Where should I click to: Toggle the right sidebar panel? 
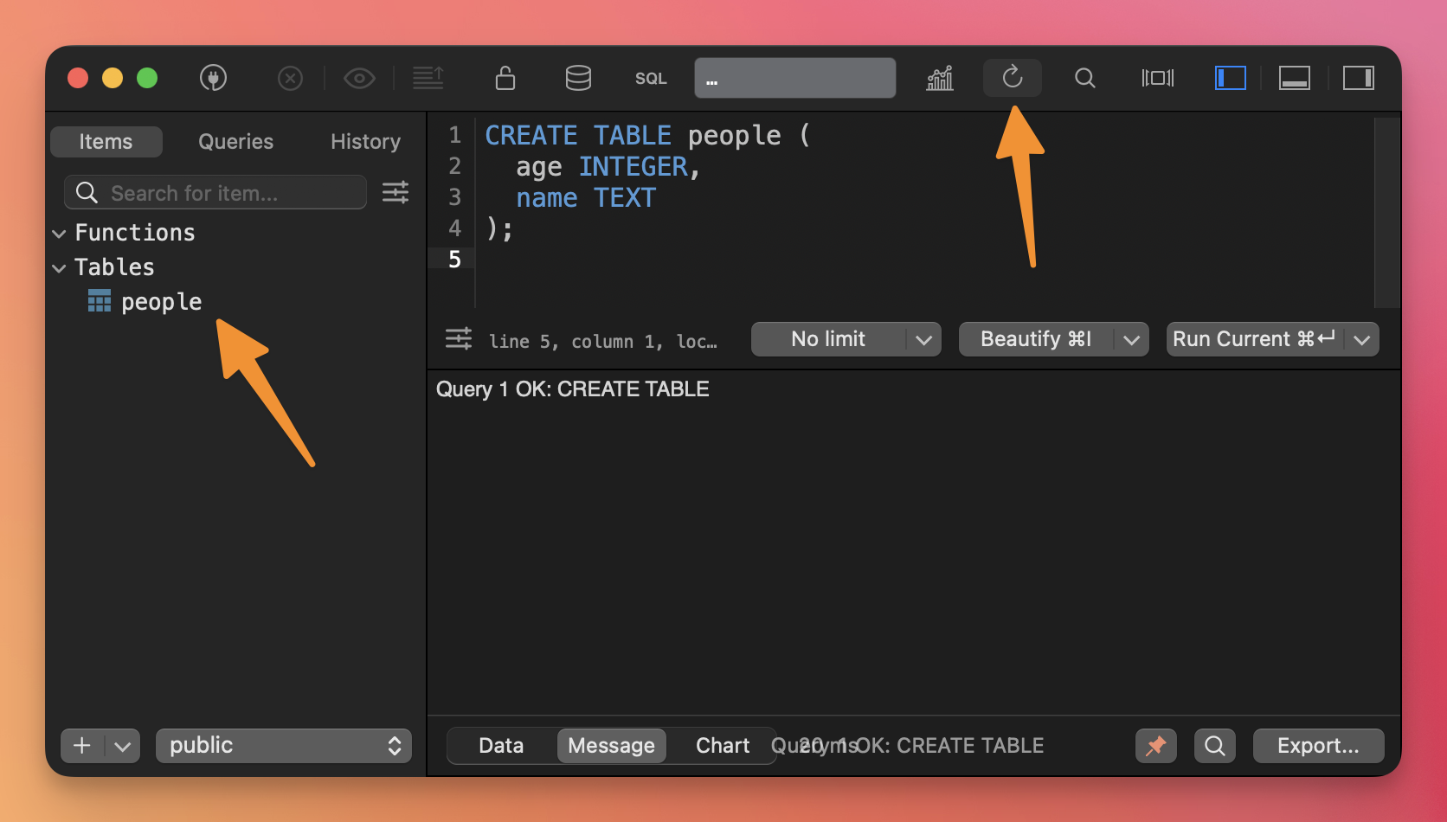[1358, 78]
